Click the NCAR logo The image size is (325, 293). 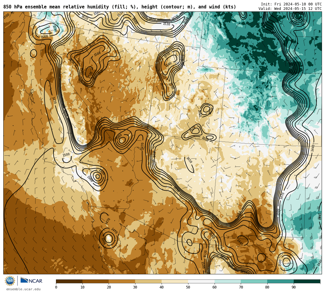(x=31, y=281)
